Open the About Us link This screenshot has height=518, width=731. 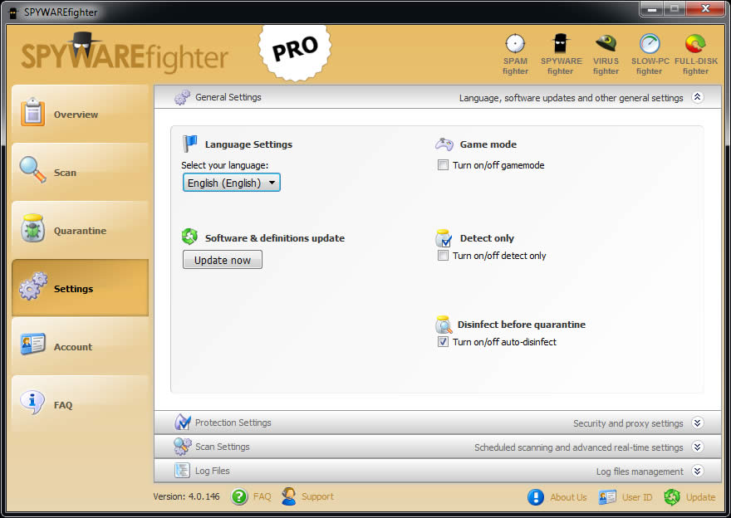(x=568, y=497)
